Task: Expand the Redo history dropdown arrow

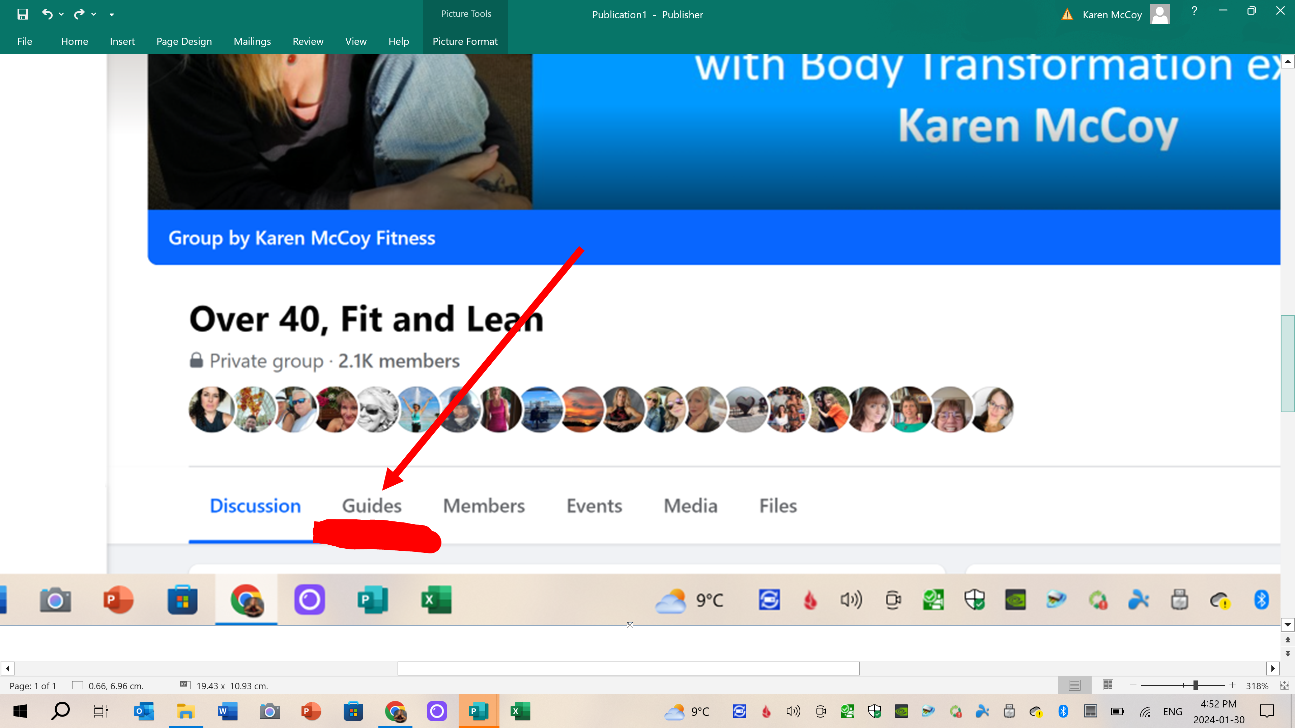Action: [x=93, y=14]
